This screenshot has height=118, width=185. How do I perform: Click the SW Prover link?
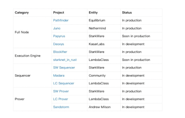[x=61, y=91]
